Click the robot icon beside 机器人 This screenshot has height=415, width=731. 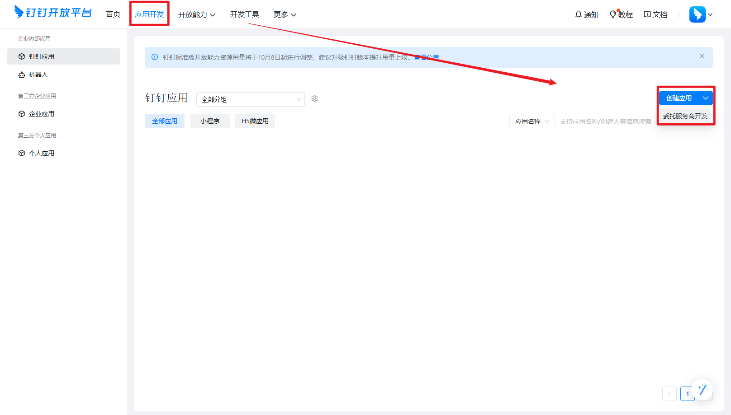coord(22,75)
